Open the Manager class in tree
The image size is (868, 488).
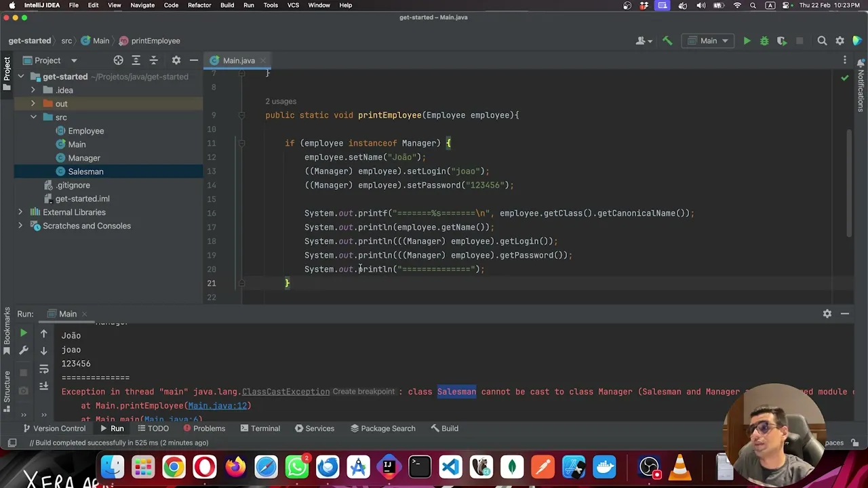83,158
